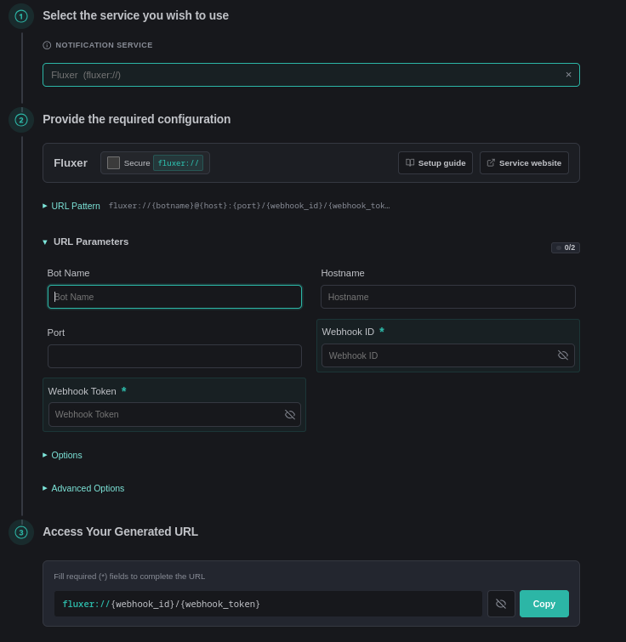Screen dimensions: 626x642
Task: Click the URL pattern preview text
Action: [x=249, y=206]
